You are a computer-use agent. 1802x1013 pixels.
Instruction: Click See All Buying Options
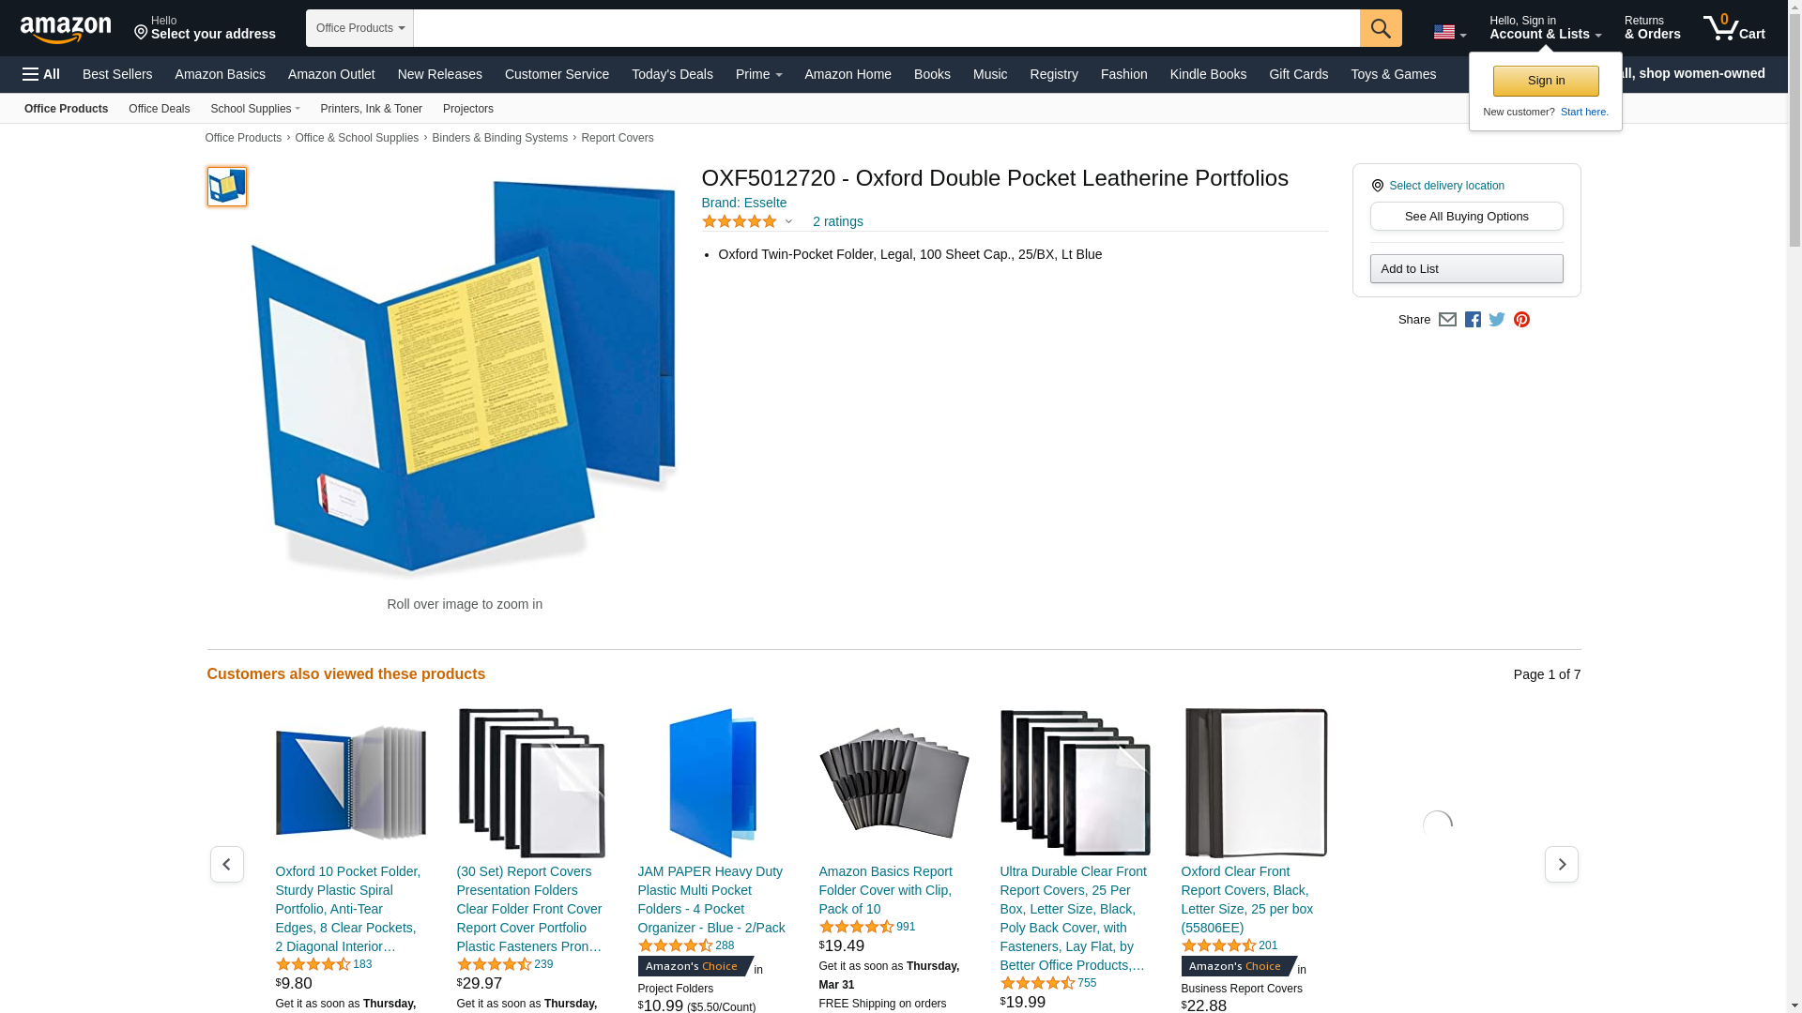(x=1466, y=217)
